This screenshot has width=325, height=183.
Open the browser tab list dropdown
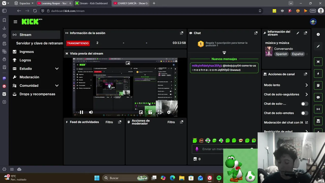click(x=291, y=3)
